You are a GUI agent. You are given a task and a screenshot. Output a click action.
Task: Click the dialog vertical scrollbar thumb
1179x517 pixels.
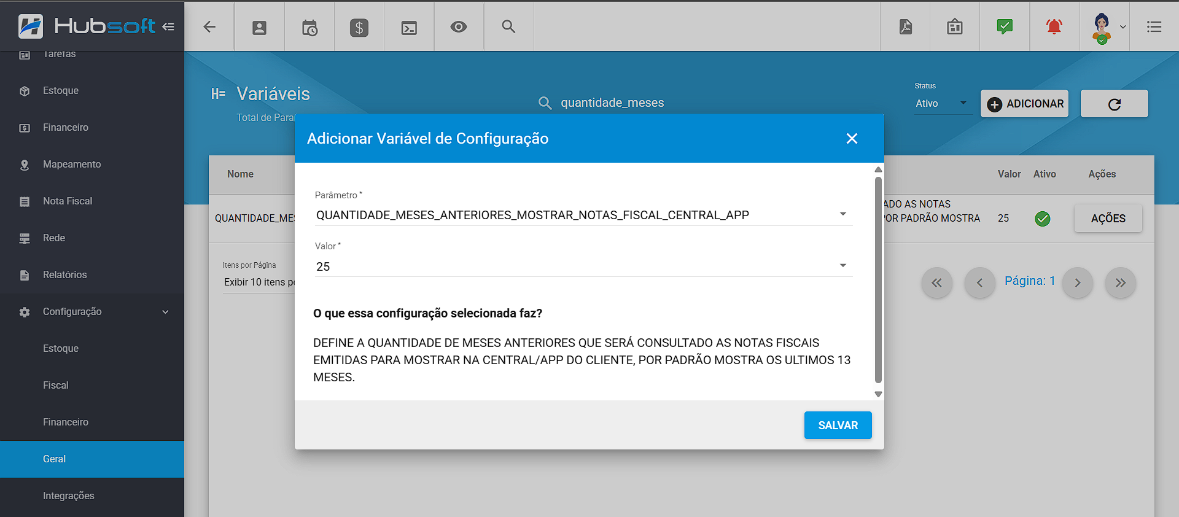click(x=878, y=279)
